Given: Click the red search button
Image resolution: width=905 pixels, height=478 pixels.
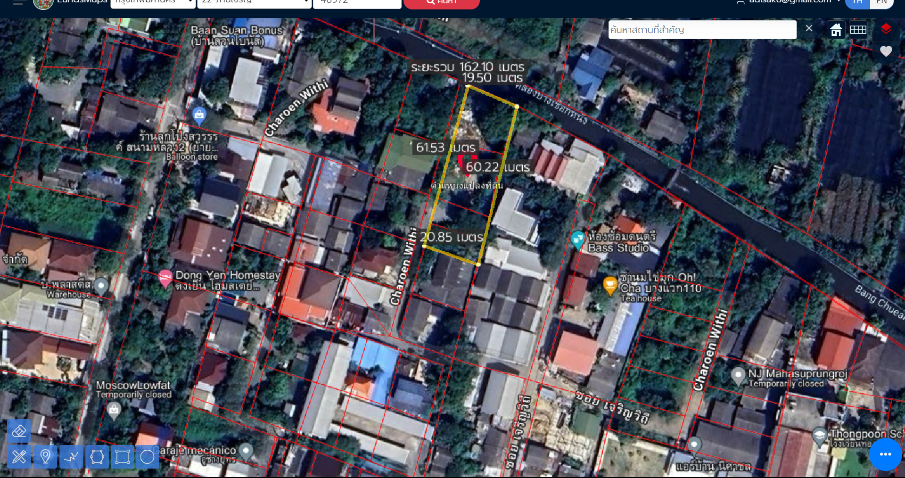Looking at the screenshot, I should coord(441,3).
